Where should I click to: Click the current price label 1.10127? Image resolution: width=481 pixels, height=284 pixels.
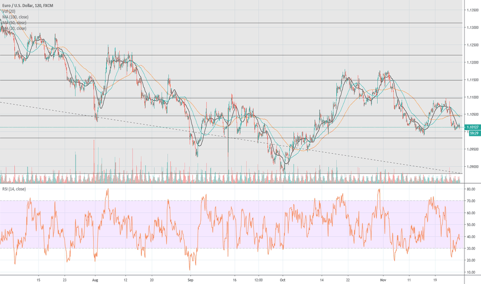pyautogui.click(x=471, y=127)
